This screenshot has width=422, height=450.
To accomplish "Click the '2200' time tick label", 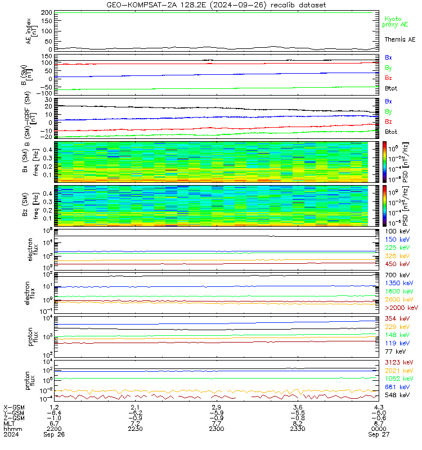I will 54,429.
